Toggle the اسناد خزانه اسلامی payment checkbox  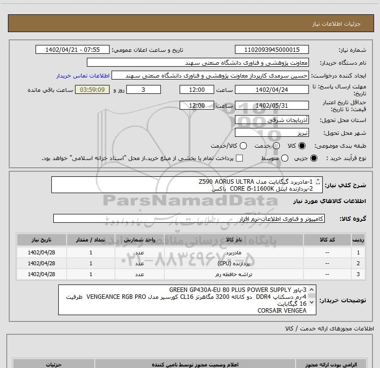239,158
